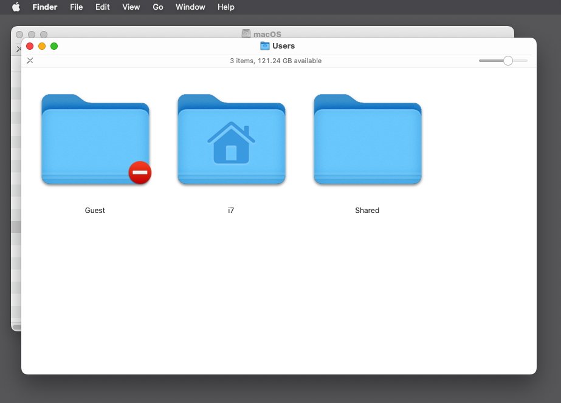Click the "3 items, 121.24 GB available" status text

click(x=275, y=61)
